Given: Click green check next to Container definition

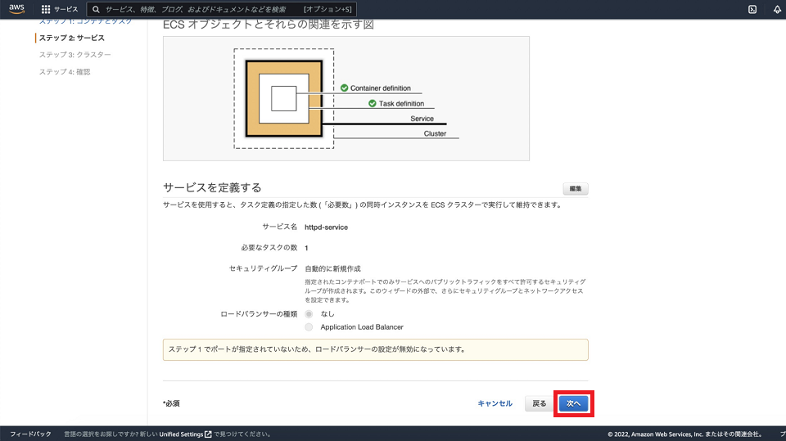Looking at the screenshot, I should click(x=345, y=88).
